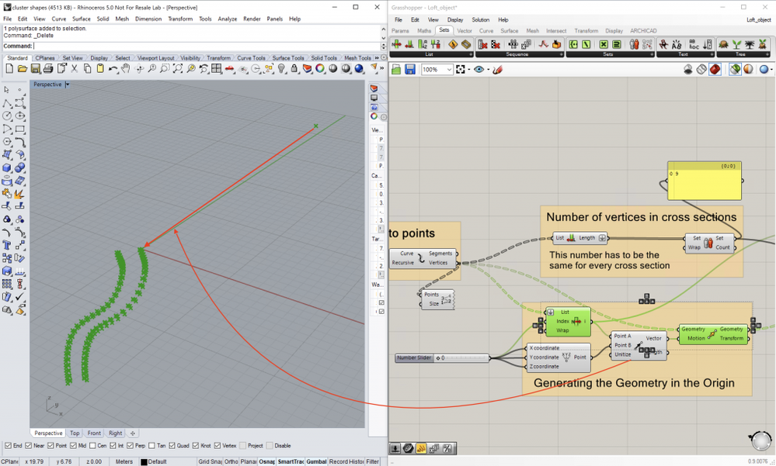This screenshot has width=776, height=466.
Task: Select the Text tool in left sidebar
Action: pyautogui.click(x=7, y=245)
